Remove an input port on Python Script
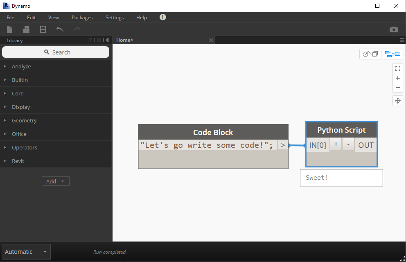The height and width of the screenshot is (262, 406). coord(348,145)
